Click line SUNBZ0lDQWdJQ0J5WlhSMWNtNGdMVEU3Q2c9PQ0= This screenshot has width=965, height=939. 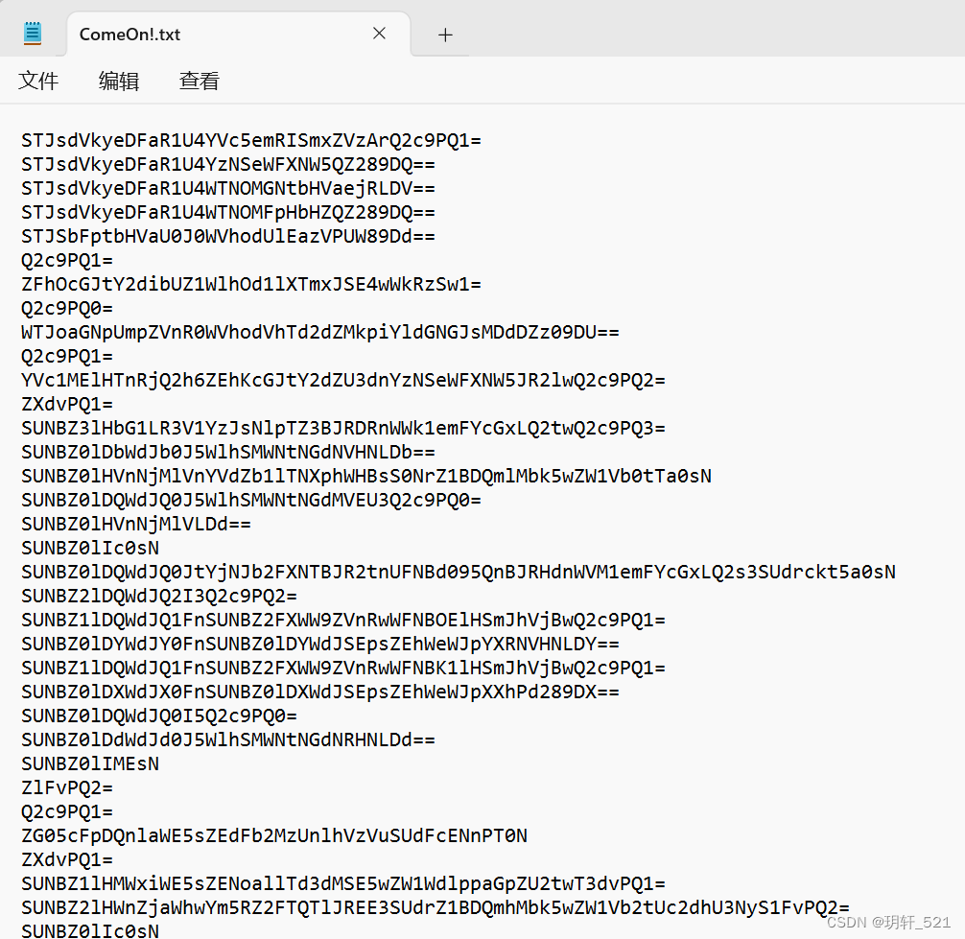coord(251,501)
